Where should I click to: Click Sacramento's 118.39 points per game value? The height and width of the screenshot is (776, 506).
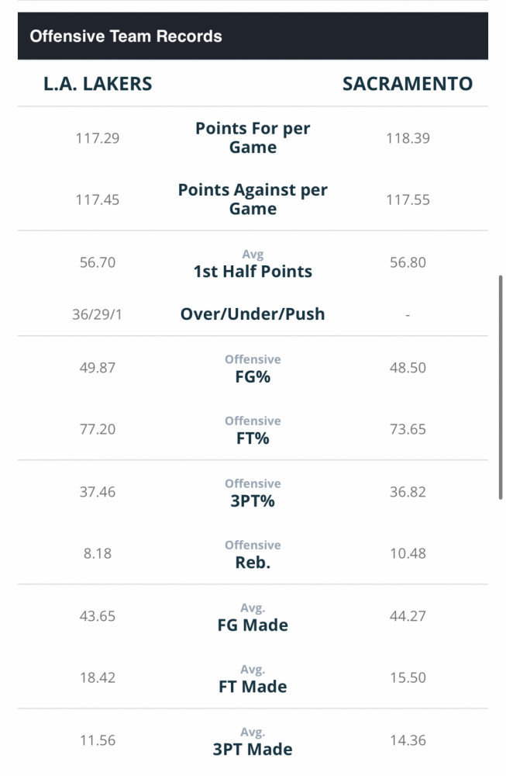[408, 138]
